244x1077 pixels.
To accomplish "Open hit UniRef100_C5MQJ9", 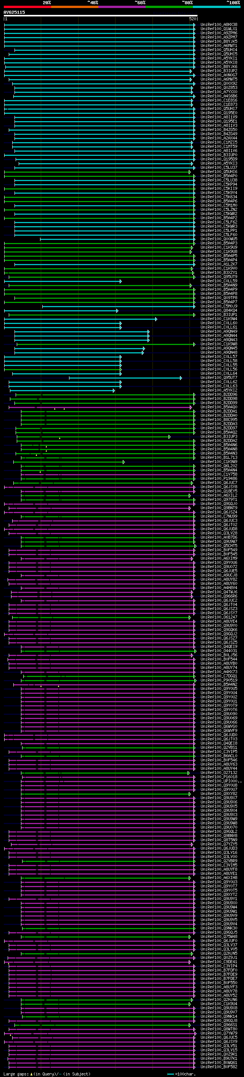I will (219, 306).
